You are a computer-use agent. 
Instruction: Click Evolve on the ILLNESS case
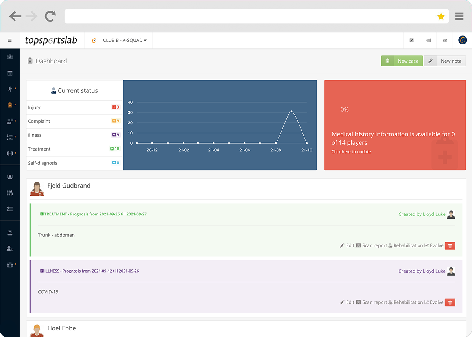coord(434,302)
